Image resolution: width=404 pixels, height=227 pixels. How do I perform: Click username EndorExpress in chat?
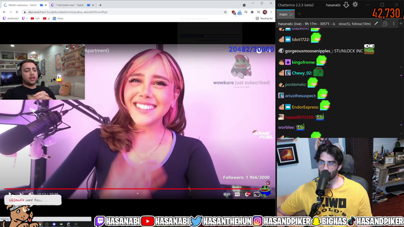(x=306, y=107)
